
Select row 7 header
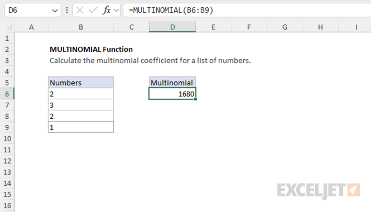(x=7, y=105)
